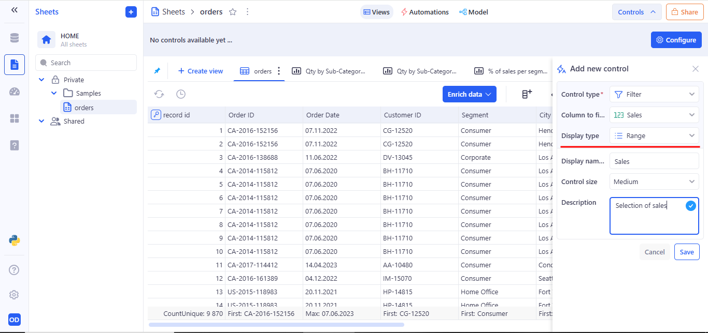Collapse the Samples folder
The width and height of the screenshot is (708, 333).
[54, 93]
